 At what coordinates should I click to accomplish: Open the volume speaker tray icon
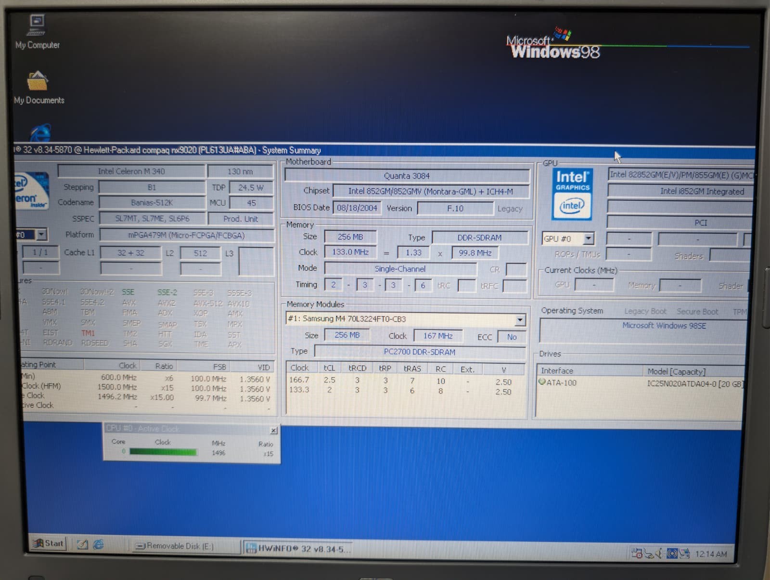point(659,554)
